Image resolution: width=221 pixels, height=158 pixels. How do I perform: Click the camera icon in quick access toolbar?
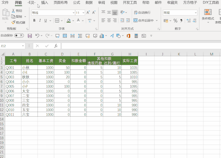(x=144, y=36)
